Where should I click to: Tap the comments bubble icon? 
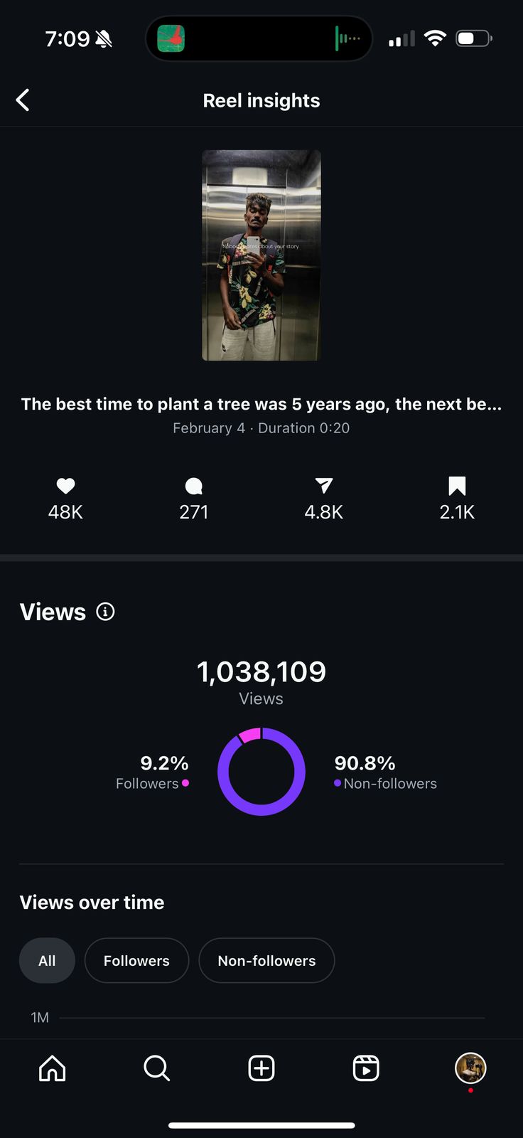(x=193, y=486)
